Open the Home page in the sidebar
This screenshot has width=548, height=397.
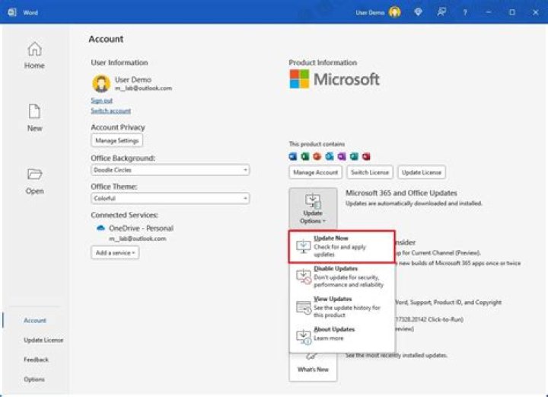(x=34, y=56)
